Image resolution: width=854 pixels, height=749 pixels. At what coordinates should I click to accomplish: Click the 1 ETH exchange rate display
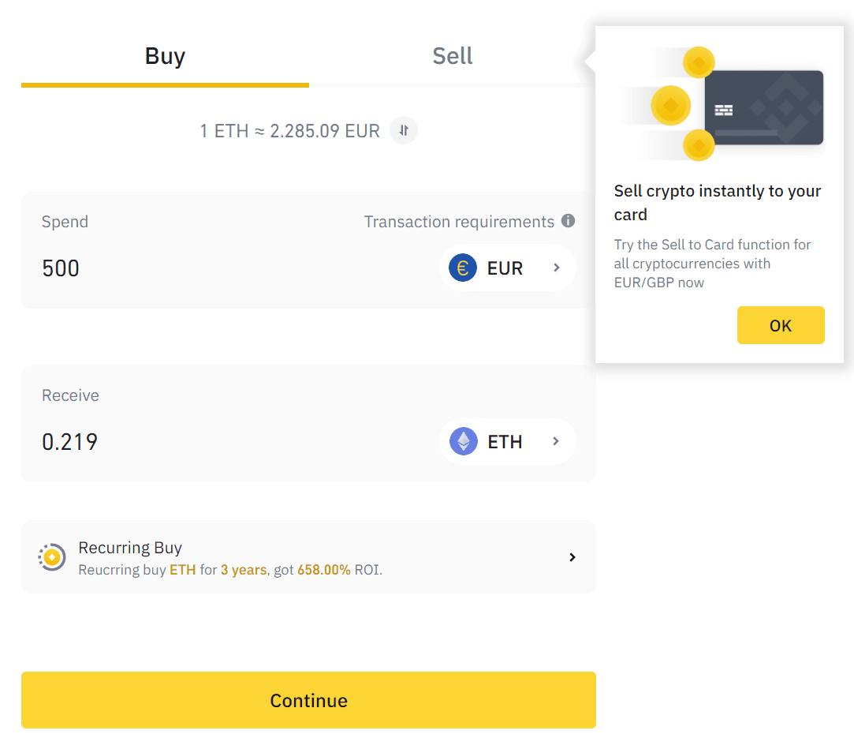point(289,130)
